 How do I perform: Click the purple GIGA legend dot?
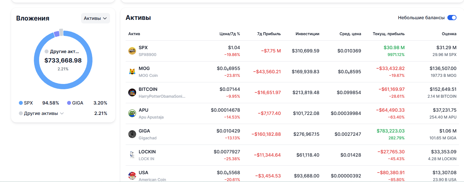click(x=69, y=103)
